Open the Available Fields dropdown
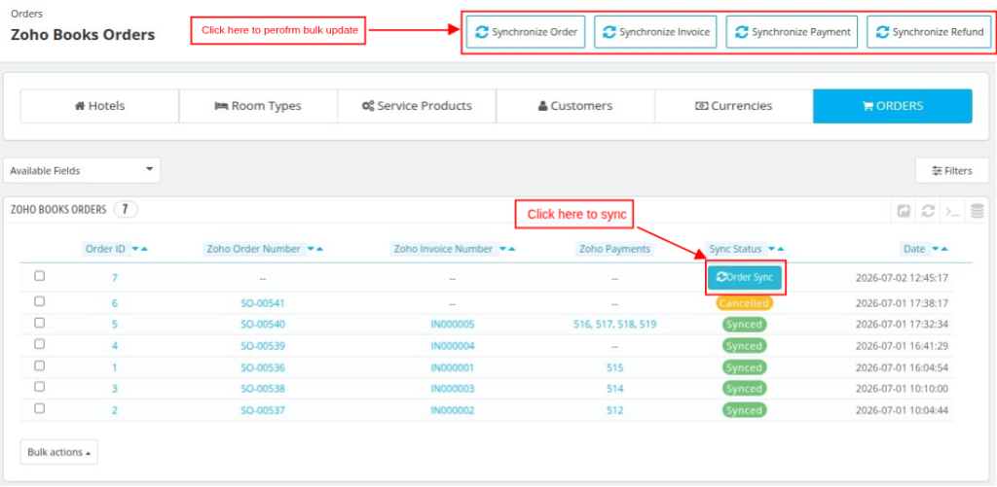 [82, 170]
